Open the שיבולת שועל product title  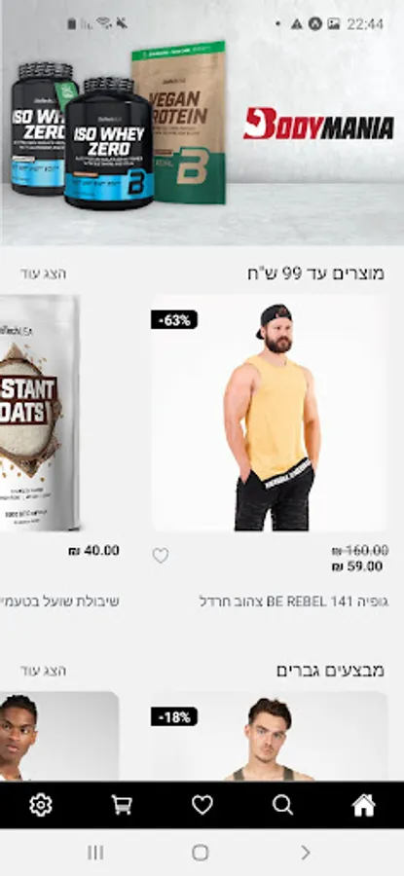59,602
